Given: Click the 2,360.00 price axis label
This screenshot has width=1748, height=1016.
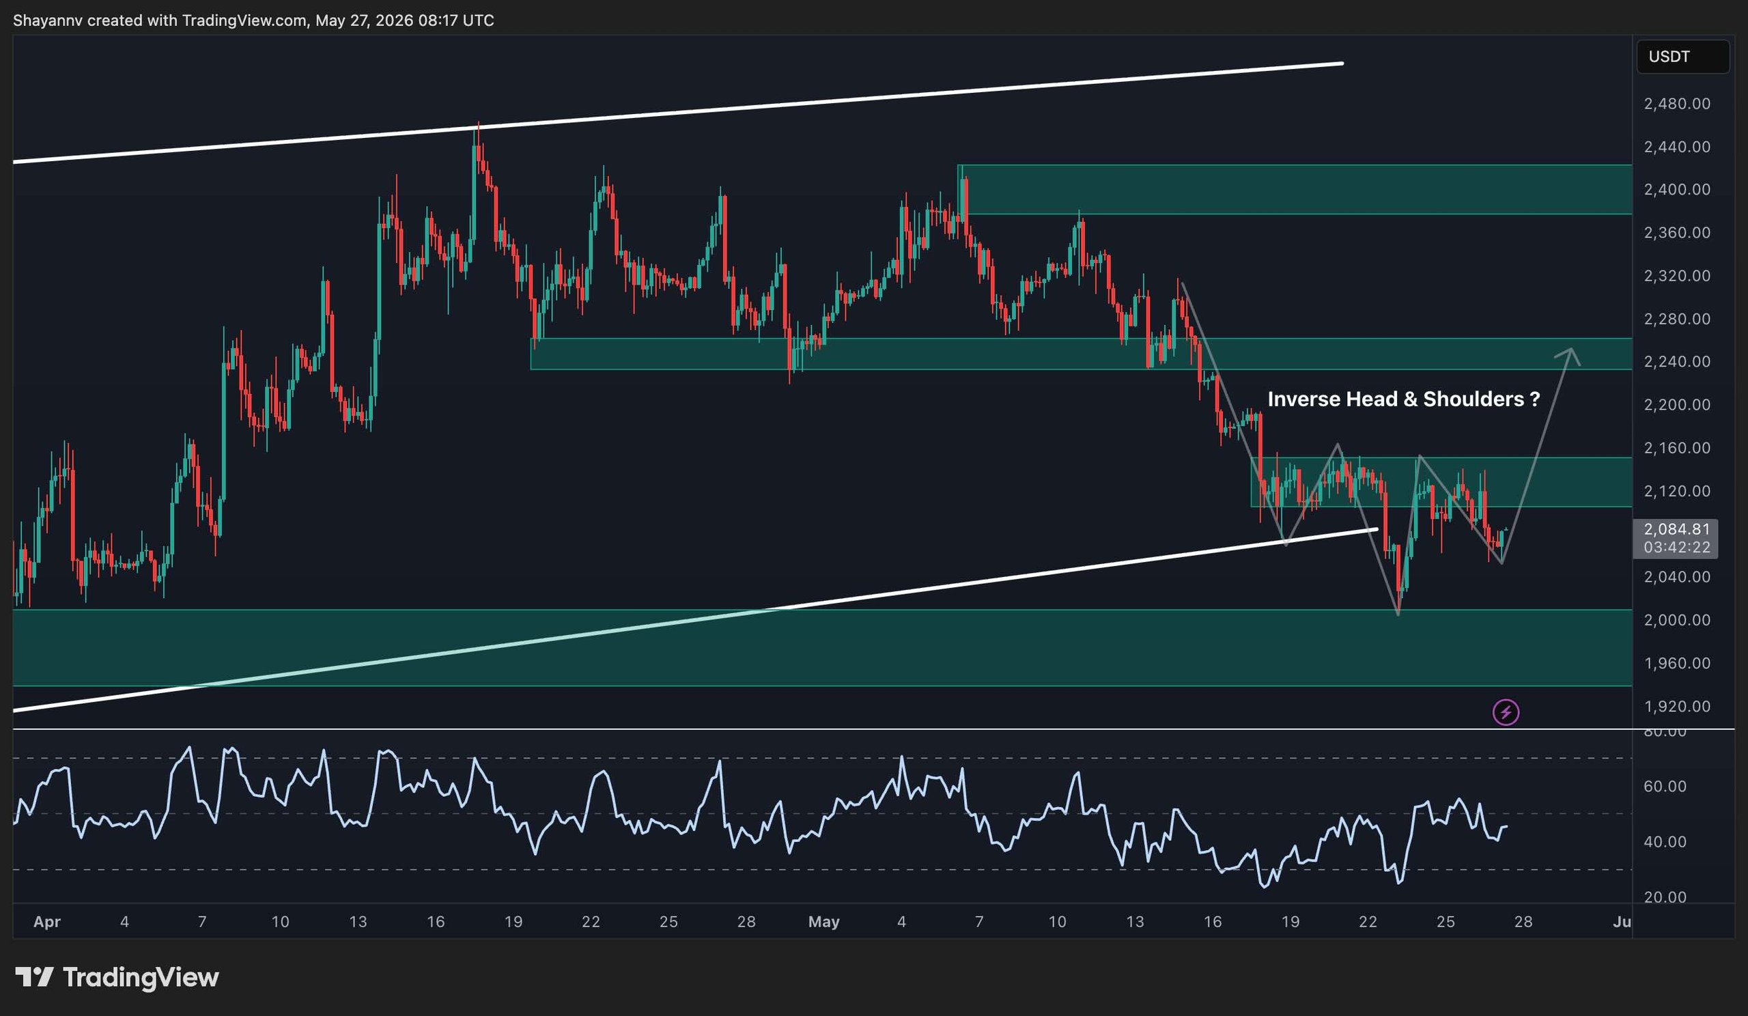Looking at the screenshot, I should (x=1677, y=232).
